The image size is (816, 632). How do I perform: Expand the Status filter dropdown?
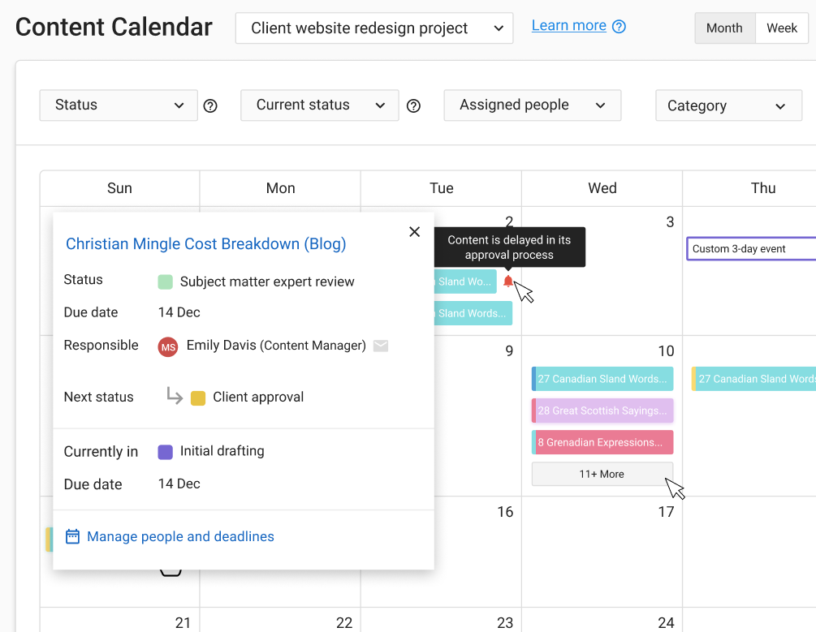tap(119, 105)
